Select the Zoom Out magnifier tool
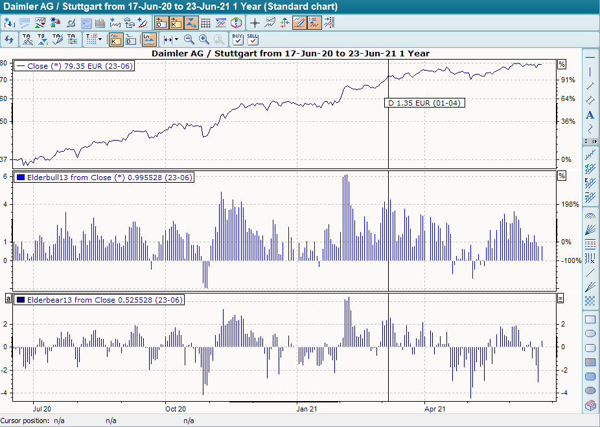This screenshot has height=427, width=600. (189, 39)
